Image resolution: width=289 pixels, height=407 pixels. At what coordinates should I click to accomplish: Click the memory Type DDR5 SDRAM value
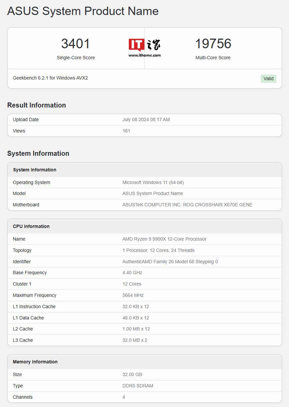pos(138,386)
